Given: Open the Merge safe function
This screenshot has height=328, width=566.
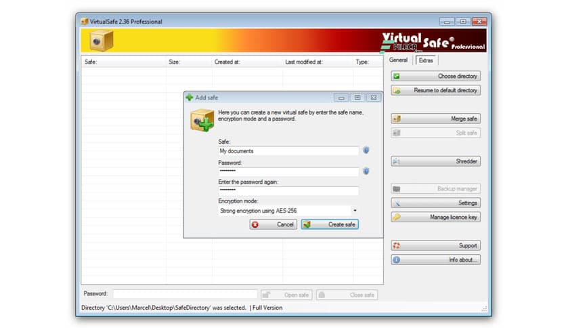Looking at the screenshot, I should pyautogui.click(x=435, y=119).
